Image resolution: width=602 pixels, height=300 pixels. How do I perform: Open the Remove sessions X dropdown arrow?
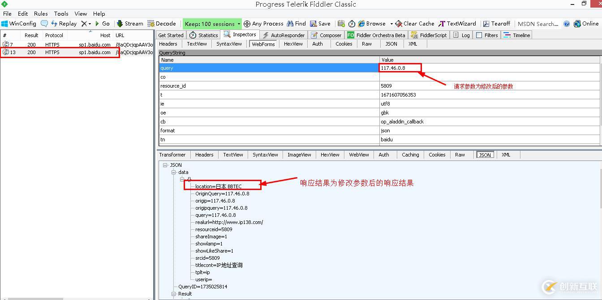click(x=90, y=24)
